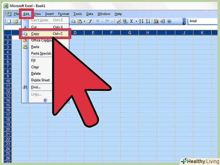Click the Sort Descending Z-A icon
Image resolution: width=220 pixels, height=165 pixels.
pyautogui.click(x=148, y=21)
